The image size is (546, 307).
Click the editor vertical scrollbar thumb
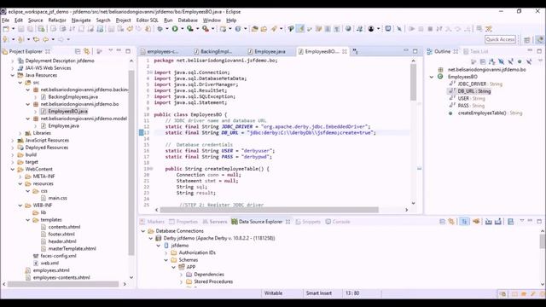pyautogui.click(x=413, y=82)
